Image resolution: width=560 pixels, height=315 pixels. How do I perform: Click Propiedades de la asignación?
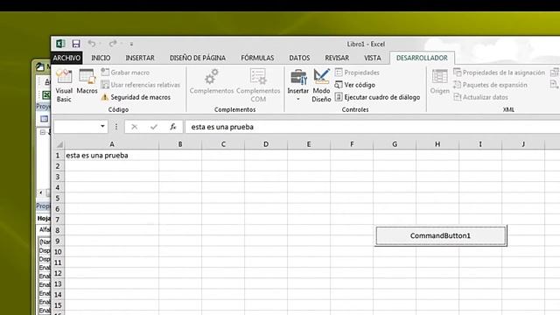500,73
